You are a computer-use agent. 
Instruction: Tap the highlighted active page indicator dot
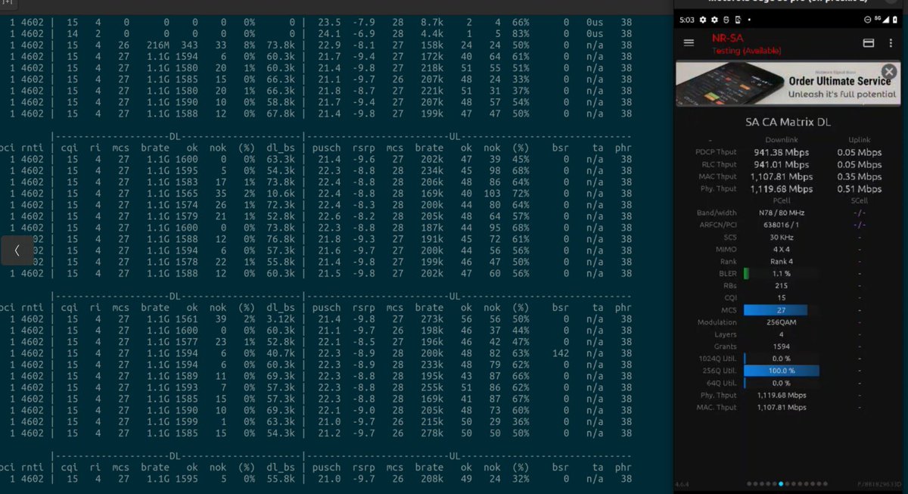pyautogui.click(x=781, y=483)
